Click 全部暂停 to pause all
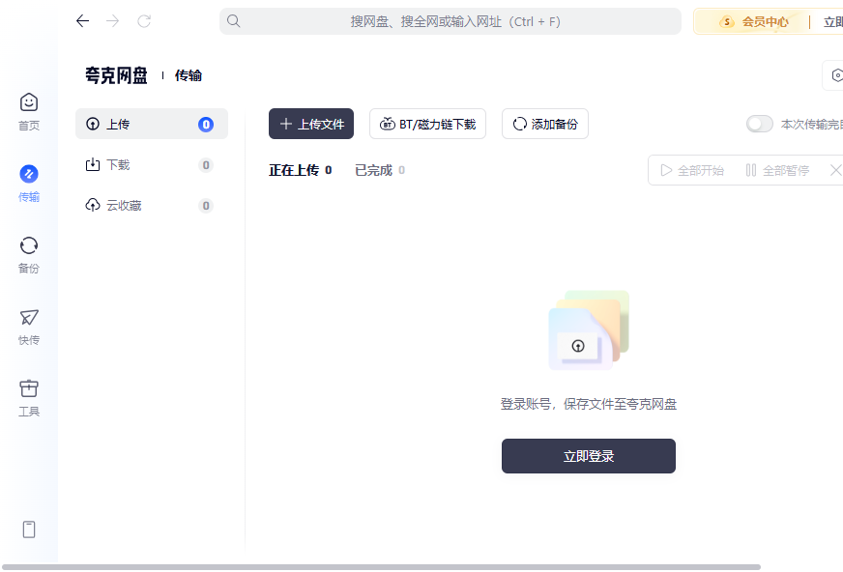This screenshot has width=843, height=572. (x=777, y=170)
